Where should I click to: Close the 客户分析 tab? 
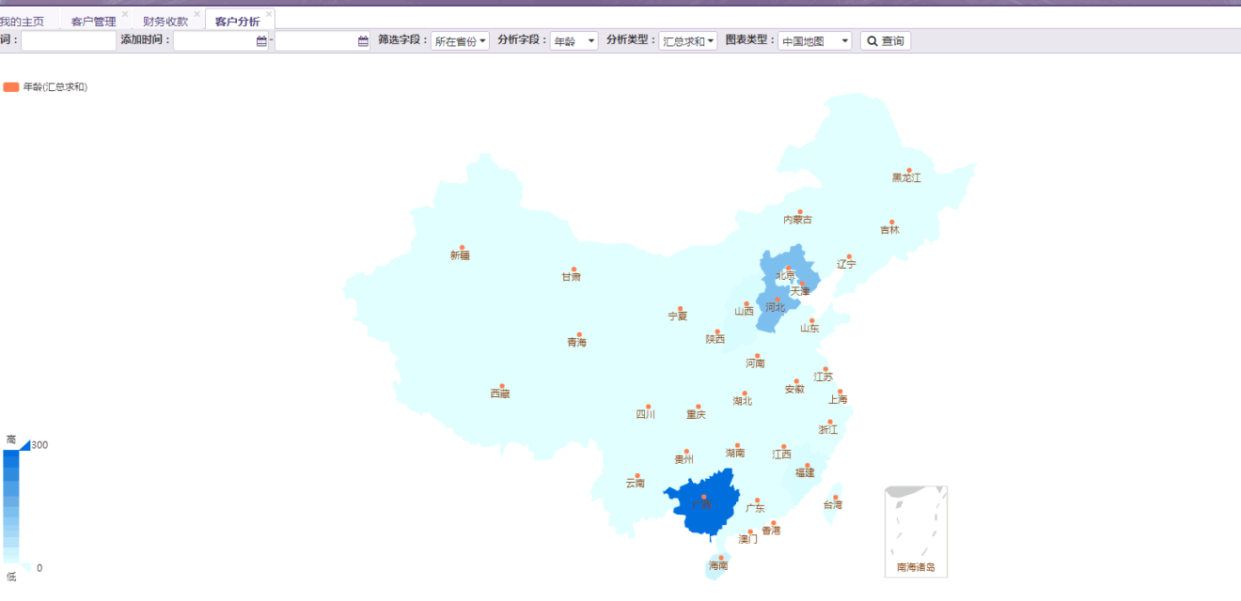click(269, 14)
